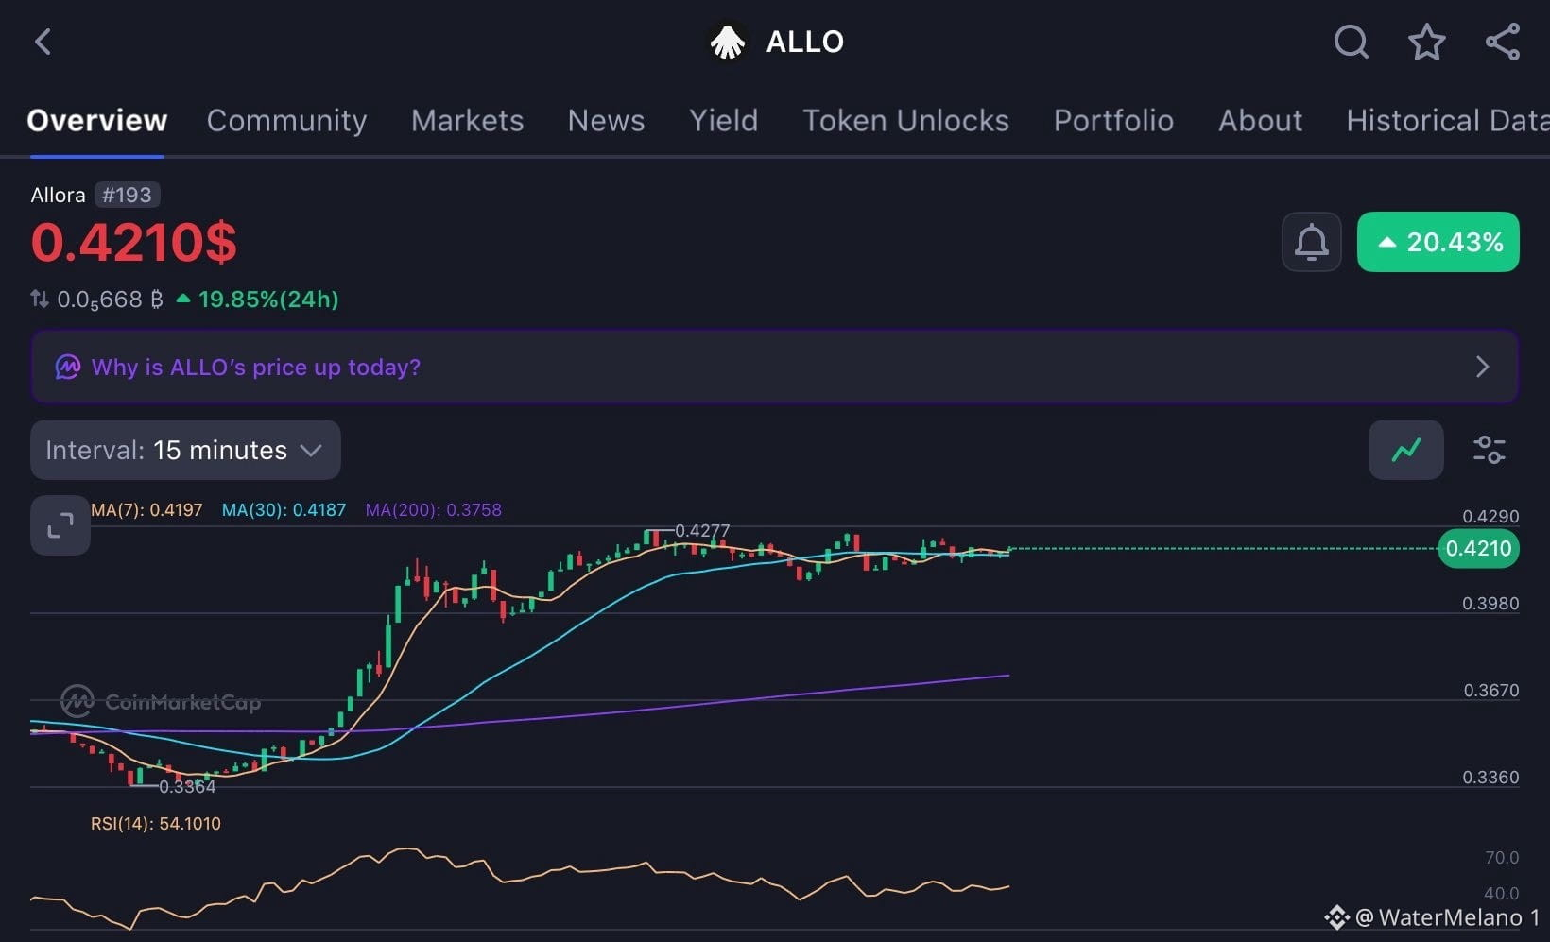Open the Yield tab

pyautogui.click(x=723, y=121)
